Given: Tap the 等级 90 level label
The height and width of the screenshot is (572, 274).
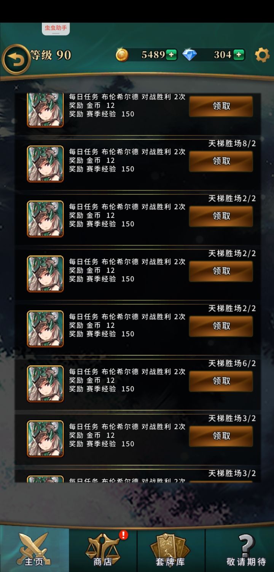Looking at the screenshot, I should [51, 55].
